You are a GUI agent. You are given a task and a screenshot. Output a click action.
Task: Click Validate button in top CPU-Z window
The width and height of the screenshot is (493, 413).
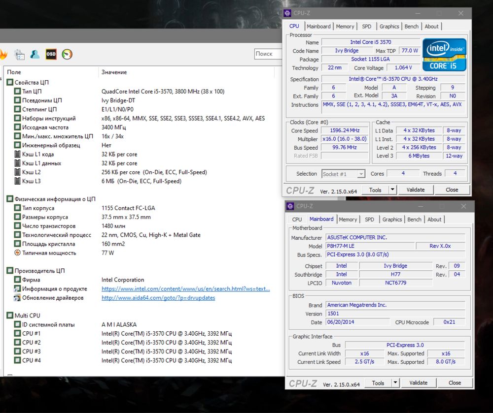416,190
